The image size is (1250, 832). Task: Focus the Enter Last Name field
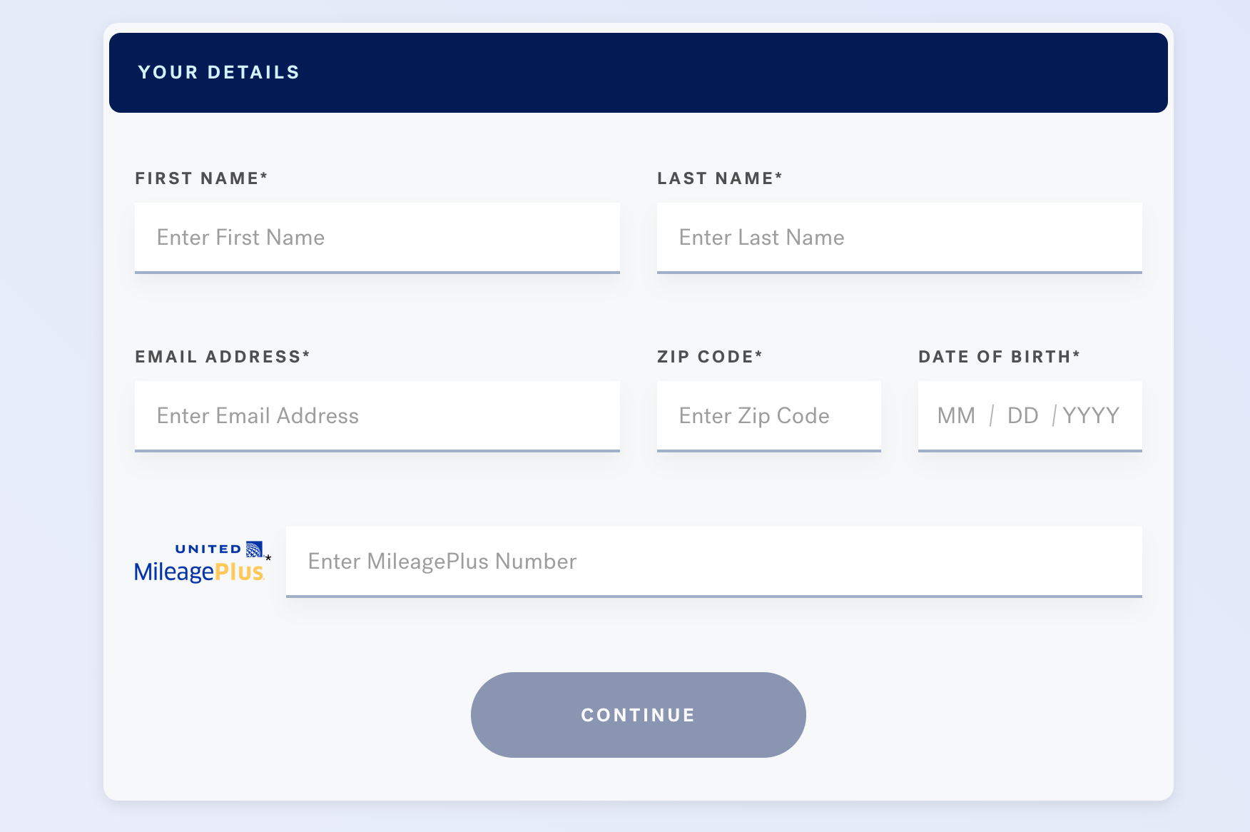tap(900, 238)
